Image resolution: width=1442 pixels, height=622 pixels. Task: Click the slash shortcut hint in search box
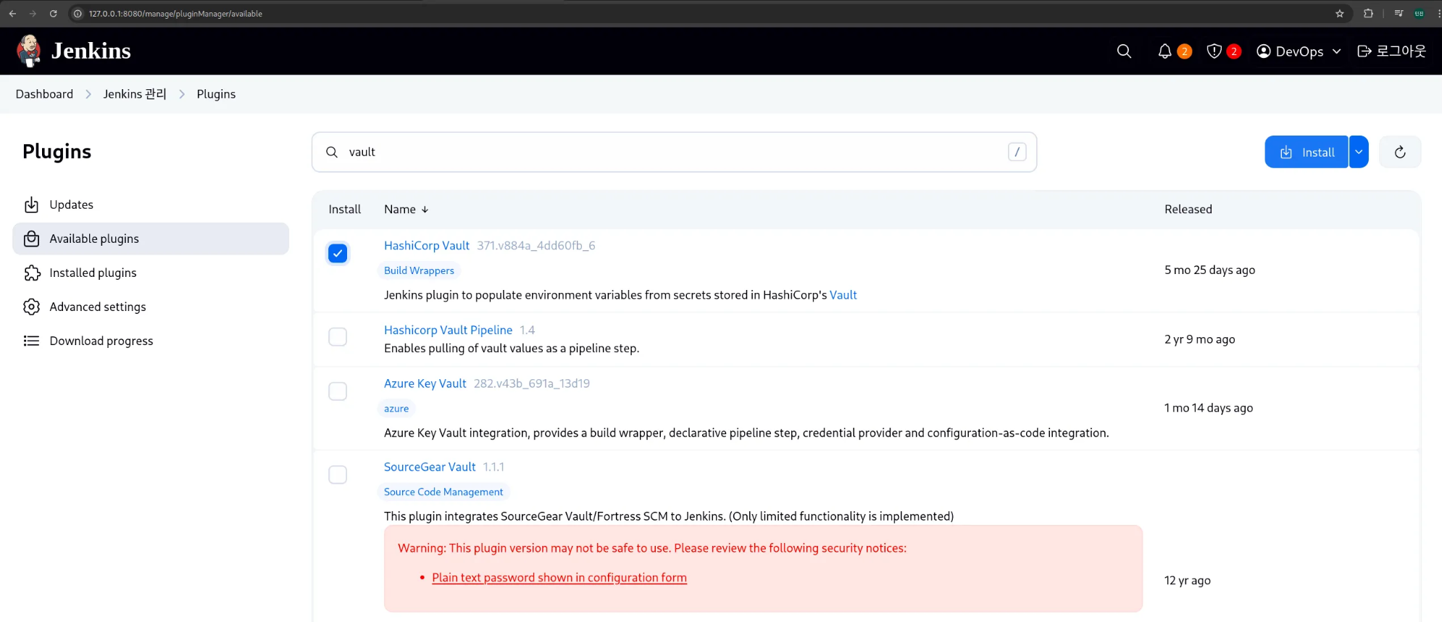click(1017, 152)
